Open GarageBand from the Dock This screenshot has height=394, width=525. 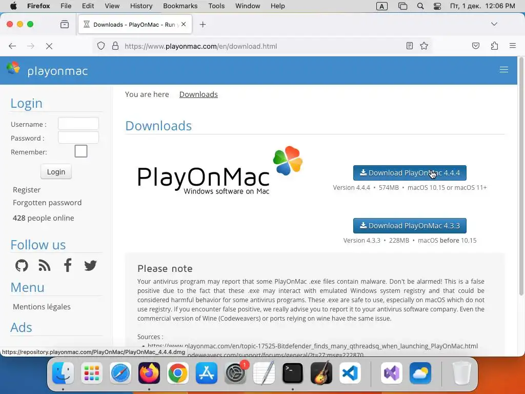click(x=321, y=373)
